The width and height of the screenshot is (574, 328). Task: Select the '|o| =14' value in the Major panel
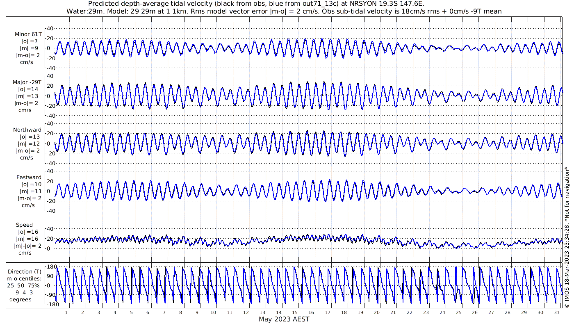pos(28,89)
